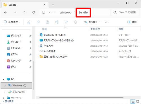Screen dimensions: 141x104
Task: Sort by the 名前 column header
Action: pos(44,29)
